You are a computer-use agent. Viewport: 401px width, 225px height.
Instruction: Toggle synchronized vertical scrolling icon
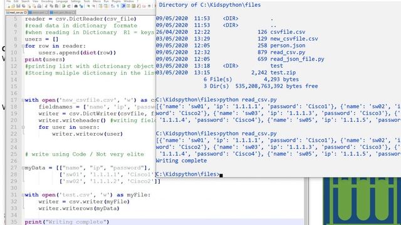coord(100,6)
